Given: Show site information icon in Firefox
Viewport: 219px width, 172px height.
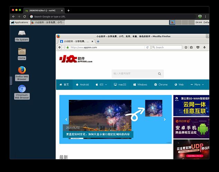Looking at the screenshot, I should (x=64, y=47).
